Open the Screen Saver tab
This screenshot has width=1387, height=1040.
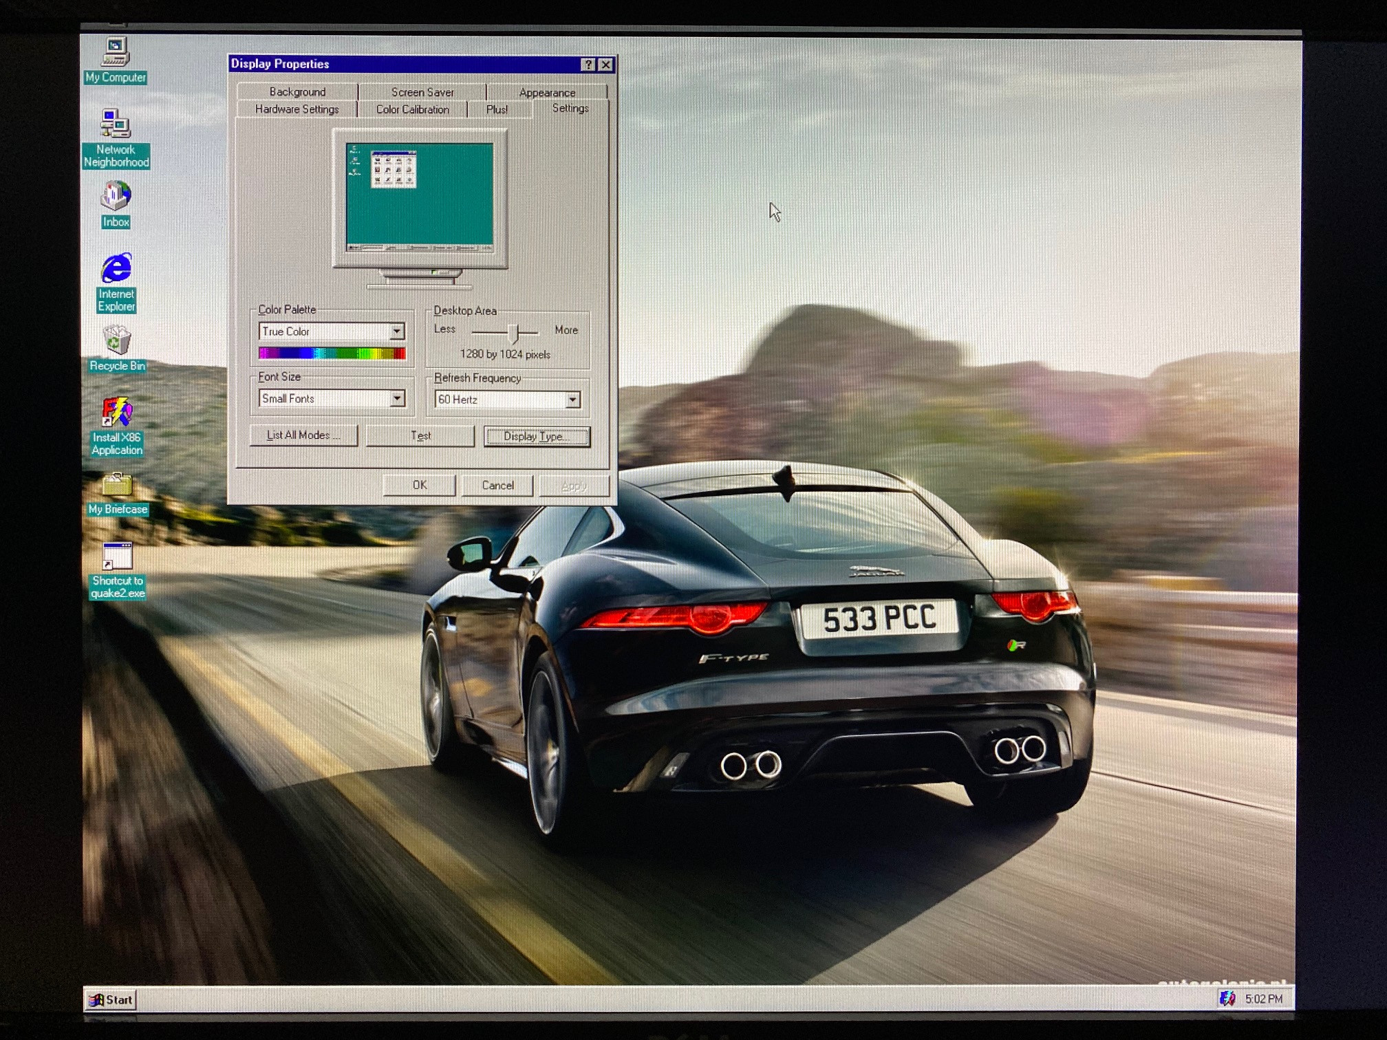tap(422, 92)
